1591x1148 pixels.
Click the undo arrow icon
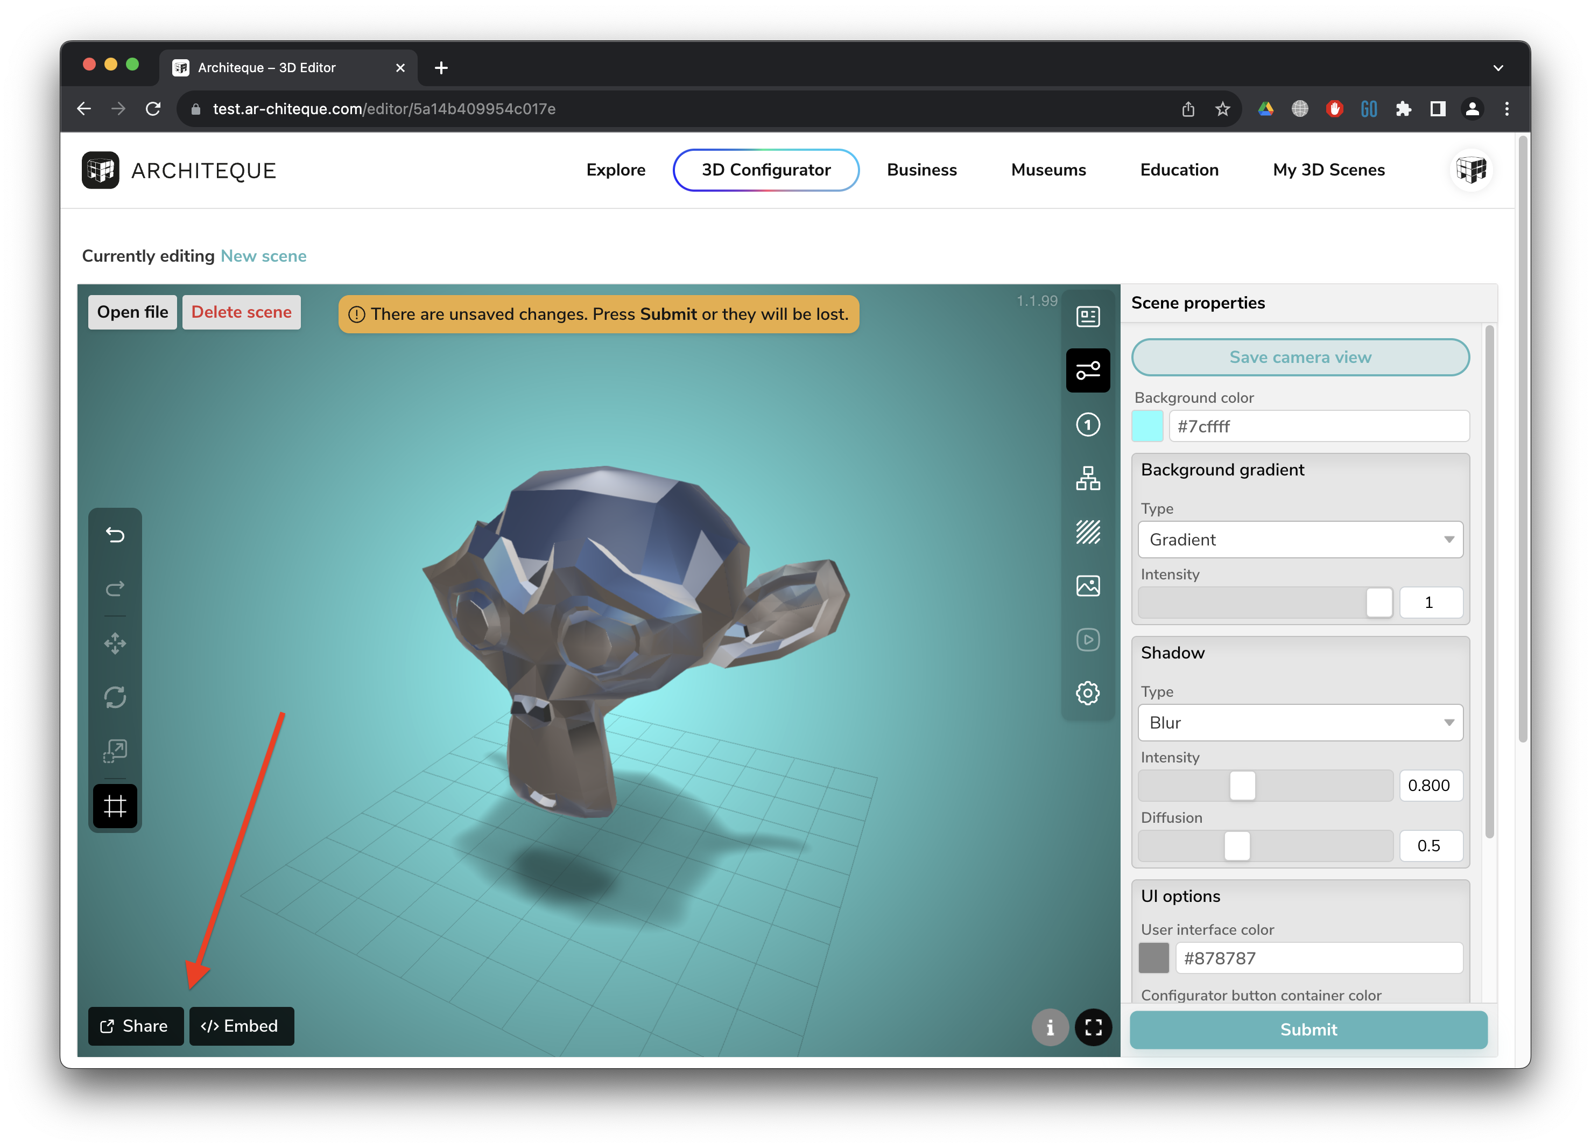115,535
